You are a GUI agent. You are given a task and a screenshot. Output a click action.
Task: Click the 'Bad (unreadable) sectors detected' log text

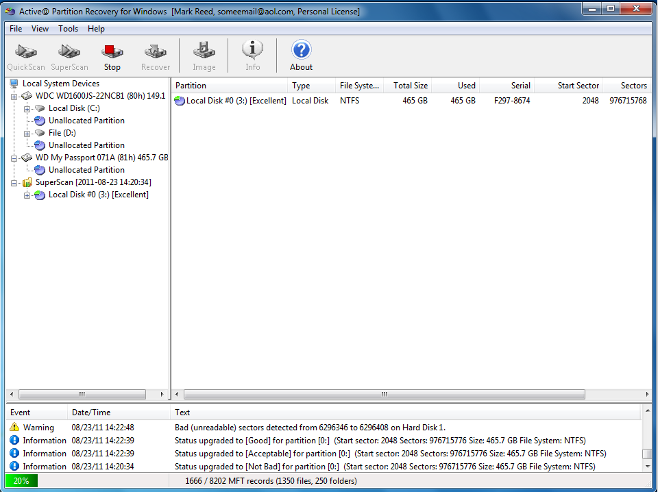[310, 428]
